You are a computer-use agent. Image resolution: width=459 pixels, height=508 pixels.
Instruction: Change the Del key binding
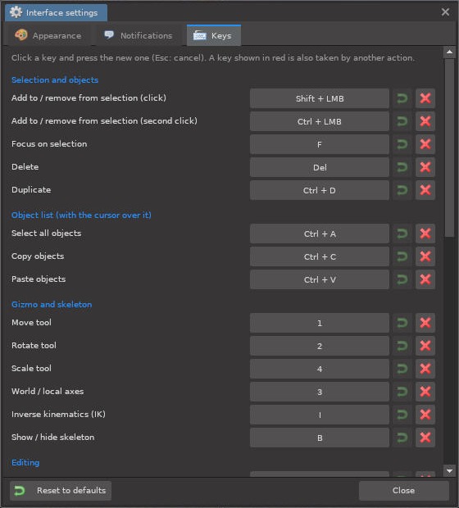pyautogui.click(x=320, y=167)
